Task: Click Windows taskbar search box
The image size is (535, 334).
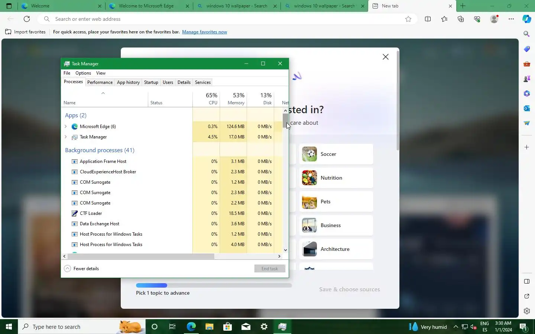Action: 82,327
